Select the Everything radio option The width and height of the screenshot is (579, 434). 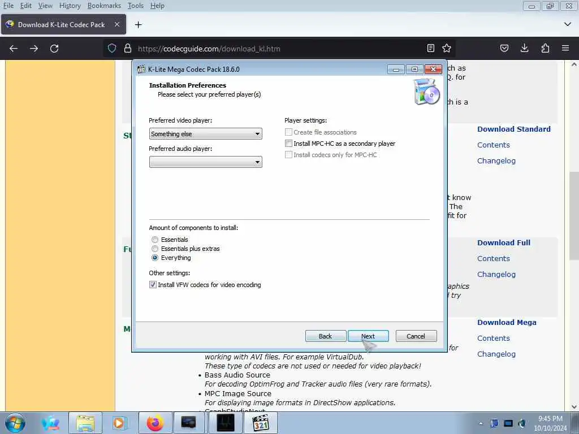click(155, 258)
